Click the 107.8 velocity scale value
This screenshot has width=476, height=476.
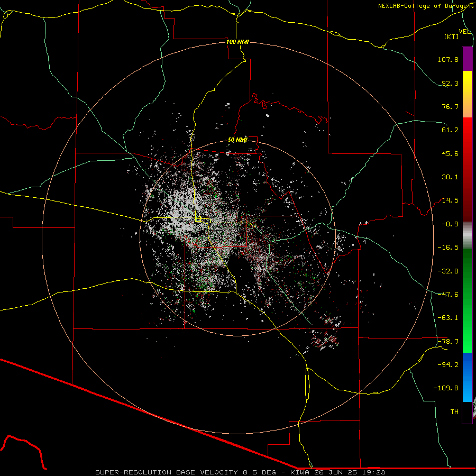coord(448,59)
